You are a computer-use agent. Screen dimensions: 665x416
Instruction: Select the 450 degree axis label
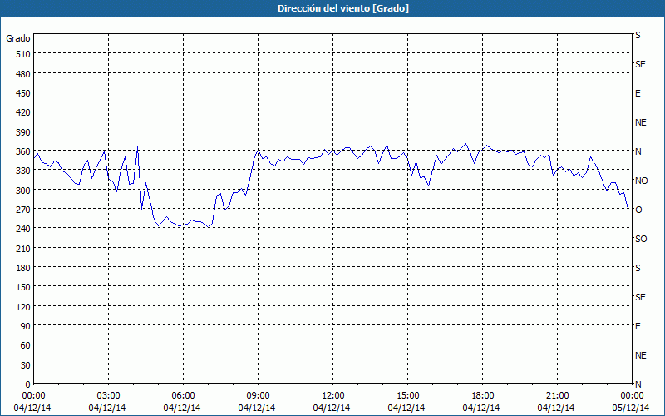pyautogui.click(x=23, y=93)
